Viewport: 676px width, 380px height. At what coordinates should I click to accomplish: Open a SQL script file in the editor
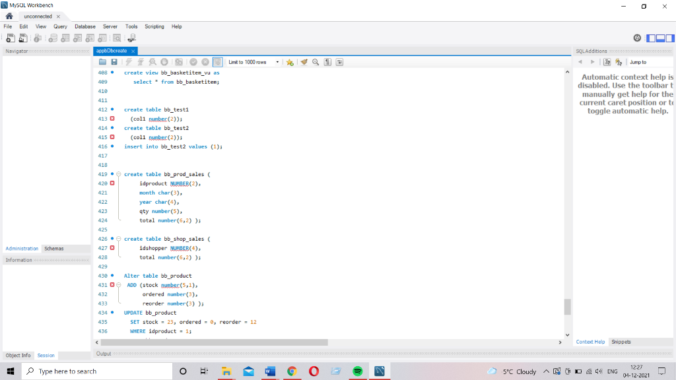pyautogui.click(x=102, y=61)
